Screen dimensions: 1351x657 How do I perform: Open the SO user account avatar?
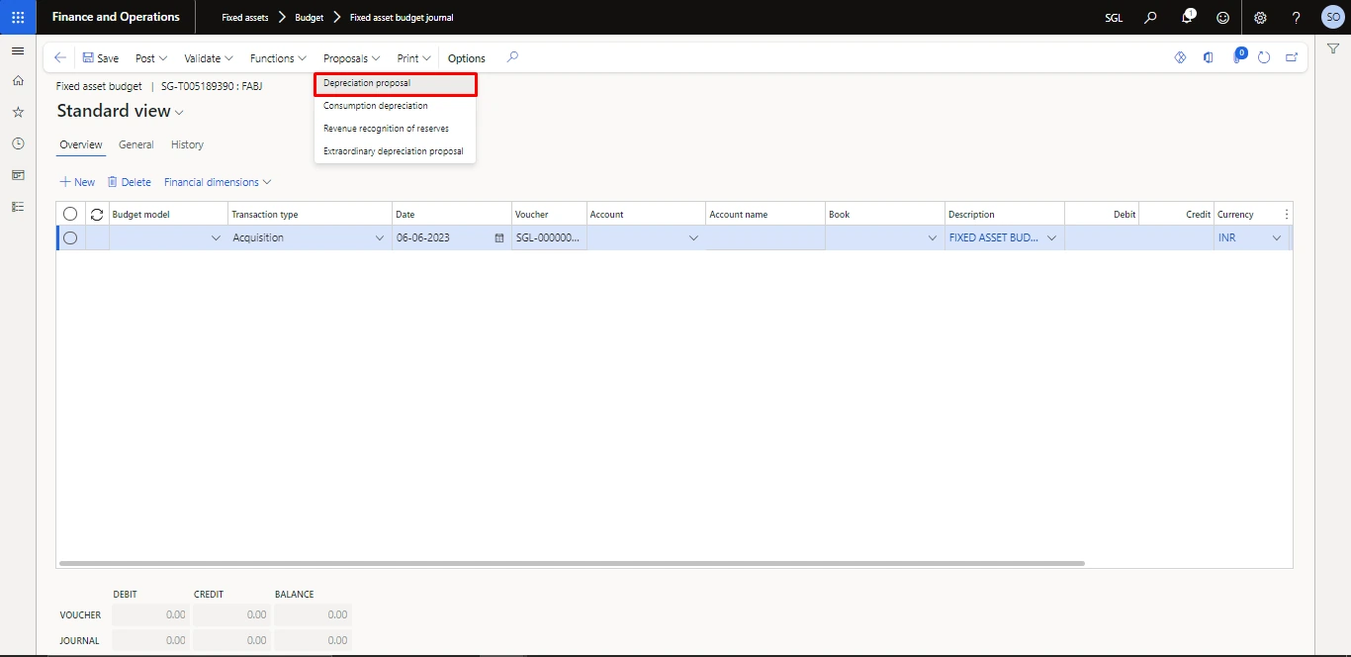(x=1331, y=17)
